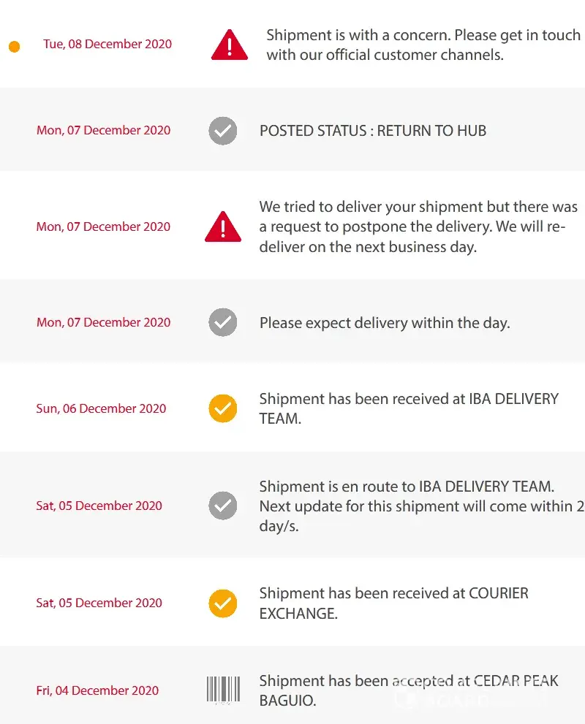Select the postponed delivery attempt message
The image size is (585, 724).
418,226
